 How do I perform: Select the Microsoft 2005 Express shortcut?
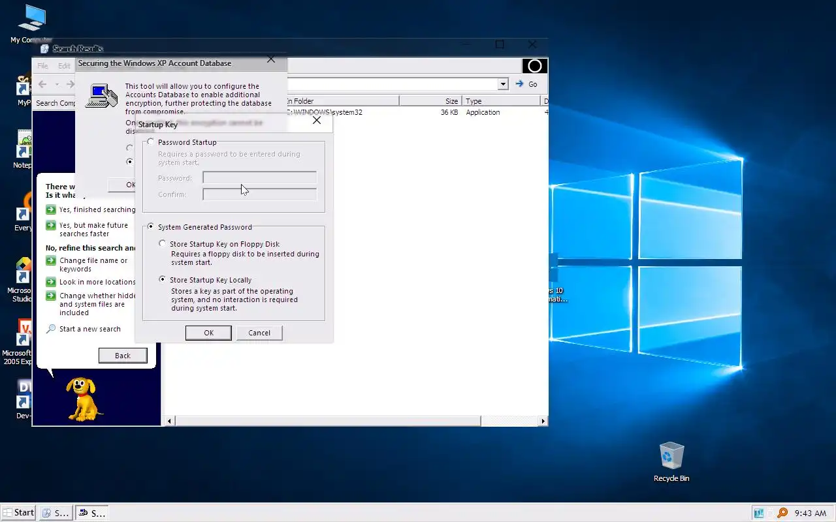(x=18, y=342)
